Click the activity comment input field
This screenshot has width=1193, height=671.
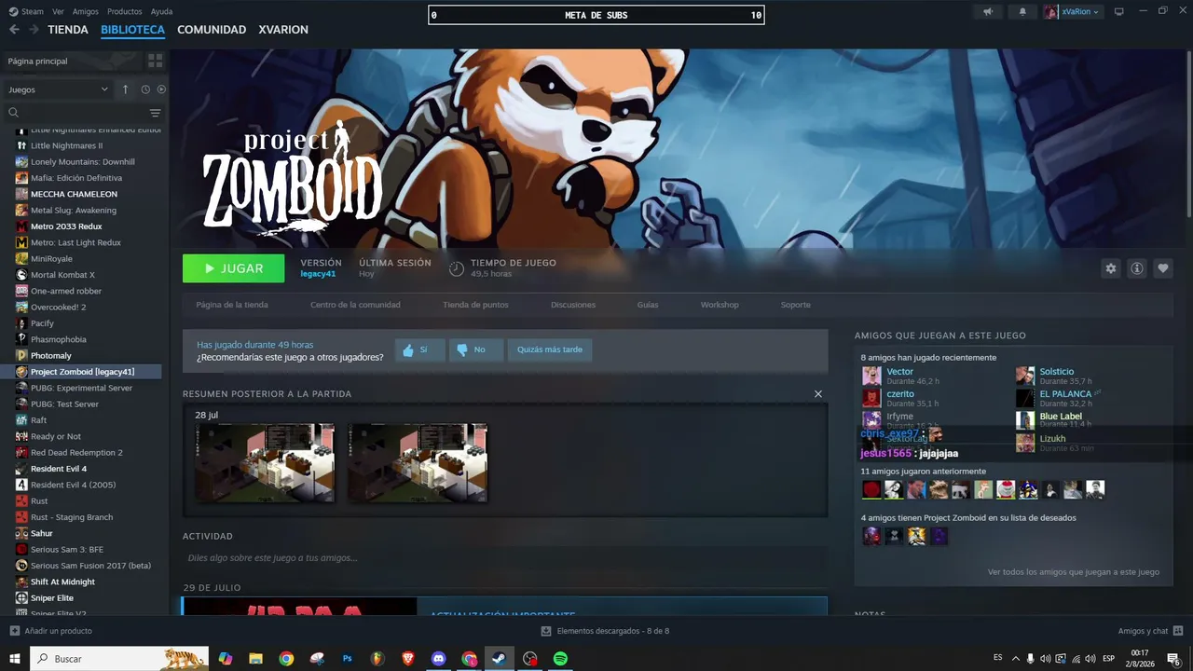click(505, 558)
